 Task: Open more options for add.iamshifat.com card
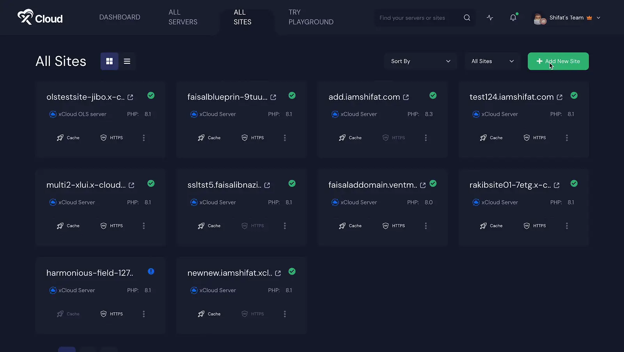pyautogui.click(x=426, y=138)
